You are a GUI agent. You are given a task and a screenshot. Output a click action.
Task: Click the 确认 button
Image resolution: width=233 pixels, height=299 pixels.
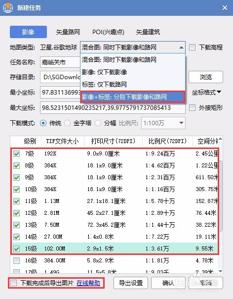(168, 283)
